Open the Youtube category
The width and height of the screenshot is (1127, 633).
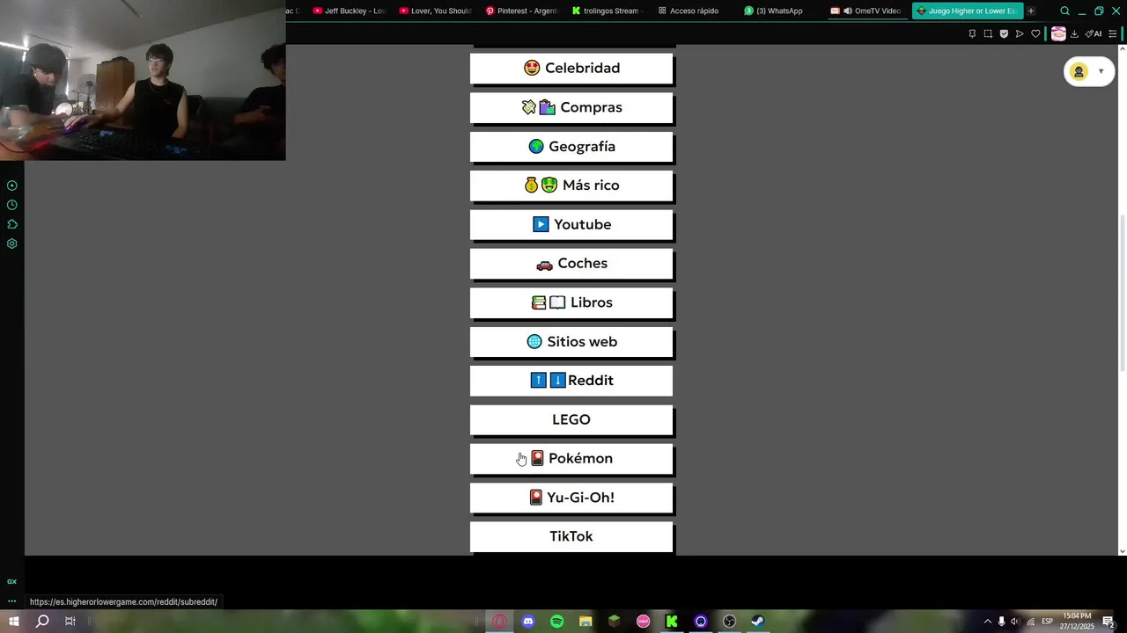[571, 224]
